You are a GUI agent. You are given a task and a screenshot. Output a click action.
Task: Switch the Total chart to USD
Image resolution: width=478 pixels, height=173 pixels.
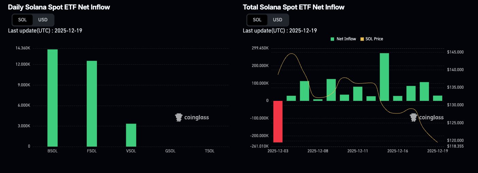point(278,20)
